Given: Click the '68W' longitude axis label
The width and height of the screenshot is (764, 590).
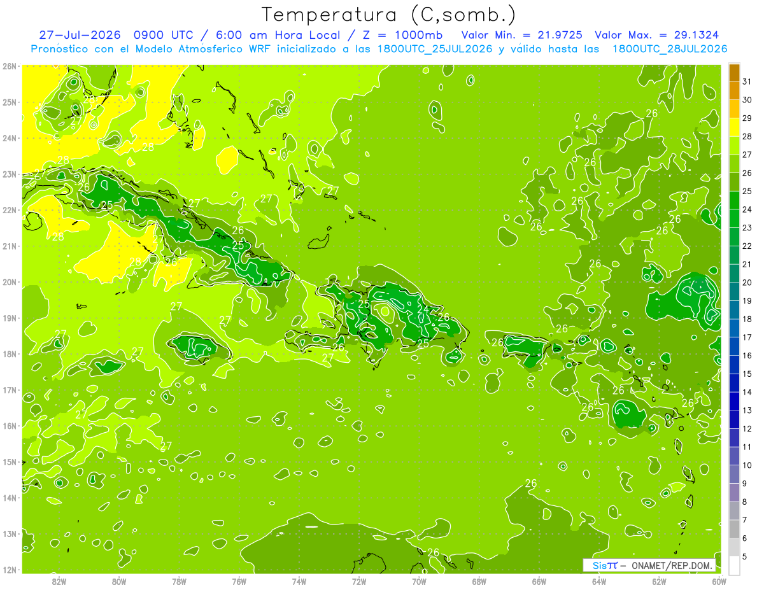Looking at the screenshot, I should 479,581.
